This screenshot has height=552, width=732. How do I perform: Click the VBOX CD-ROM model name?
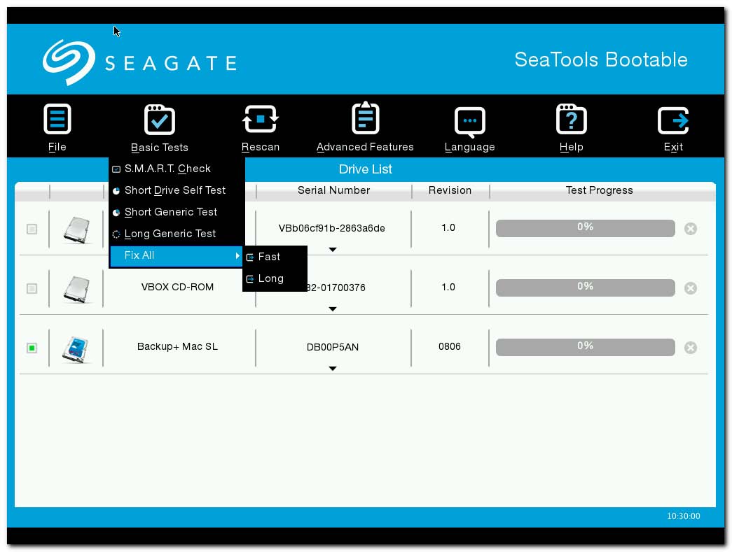177,287
